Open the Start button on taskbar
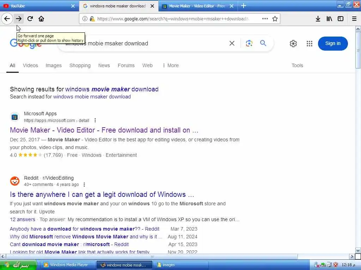The height and width of the screenshot is (270, 361). pyautogui.click(x=18, y=265)
